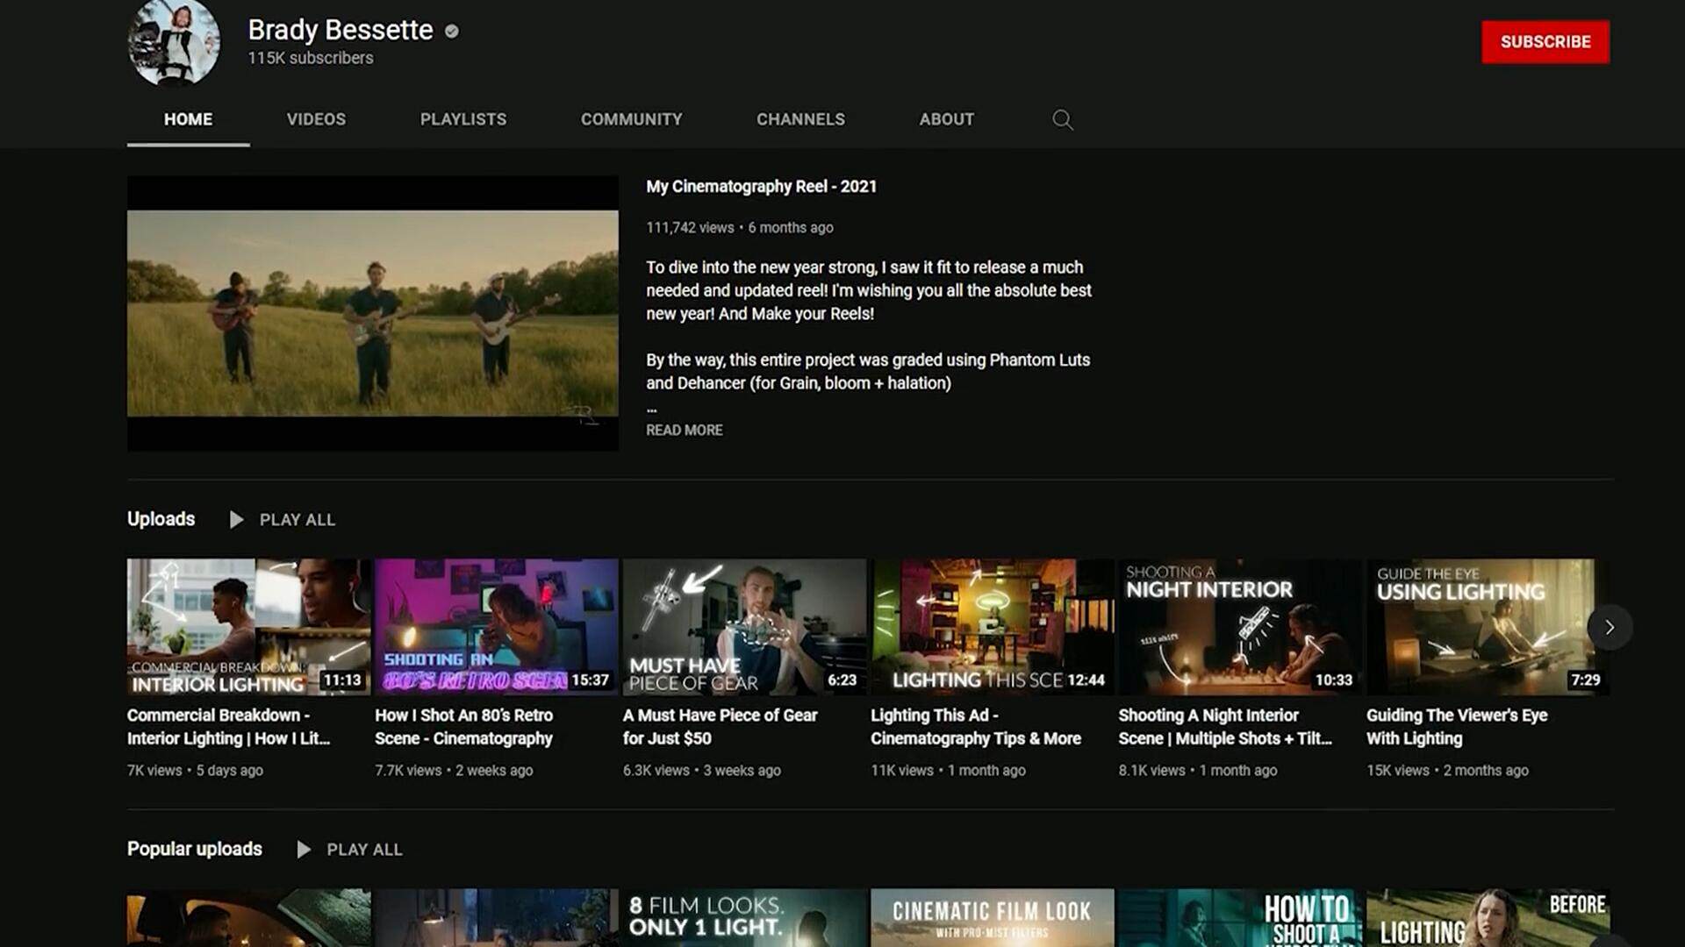This screenshot has height=947, width=1685.
Task: Click Play All icon beside Uploads
Action: tap(236, 520)
